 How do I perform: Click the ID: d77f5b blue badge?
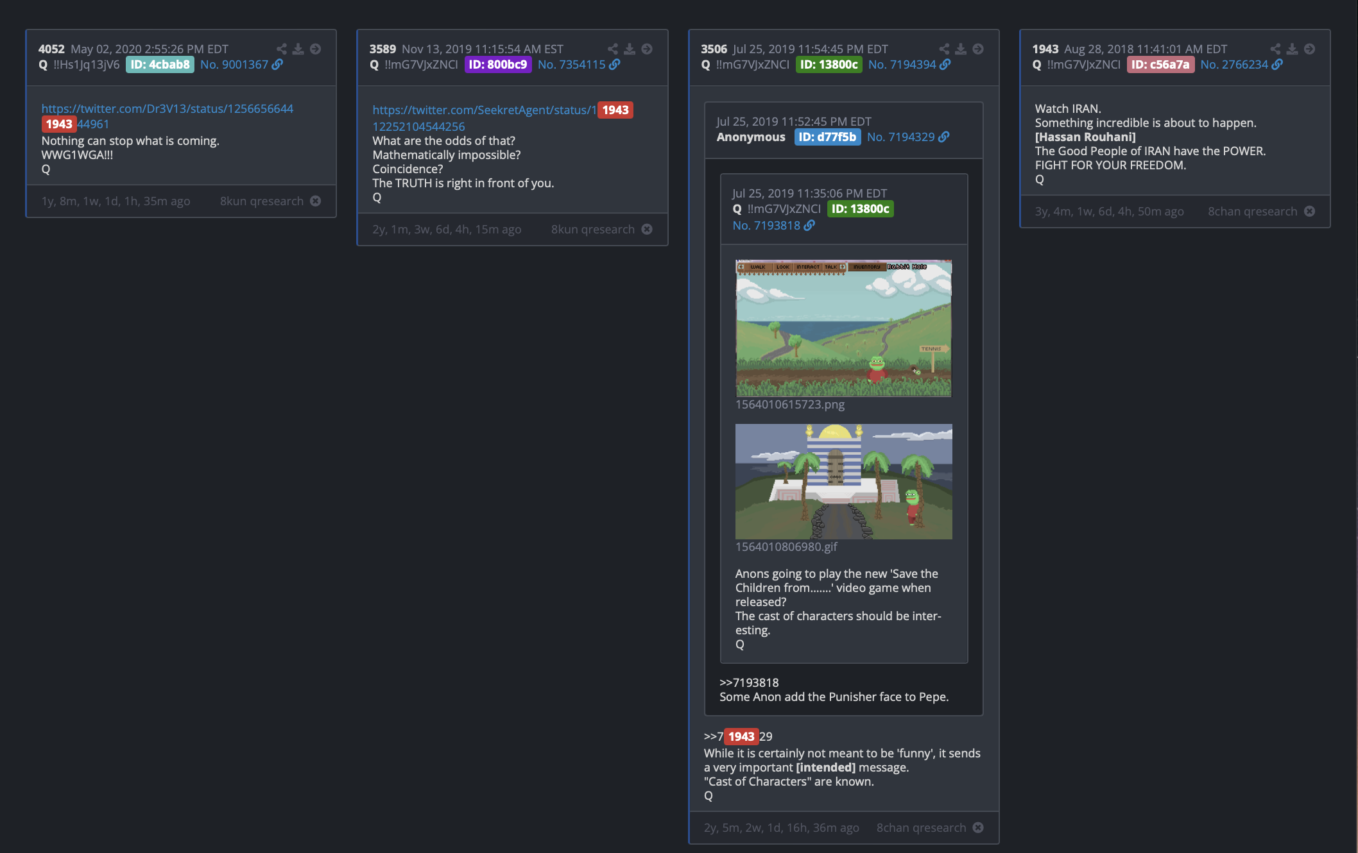827,137
